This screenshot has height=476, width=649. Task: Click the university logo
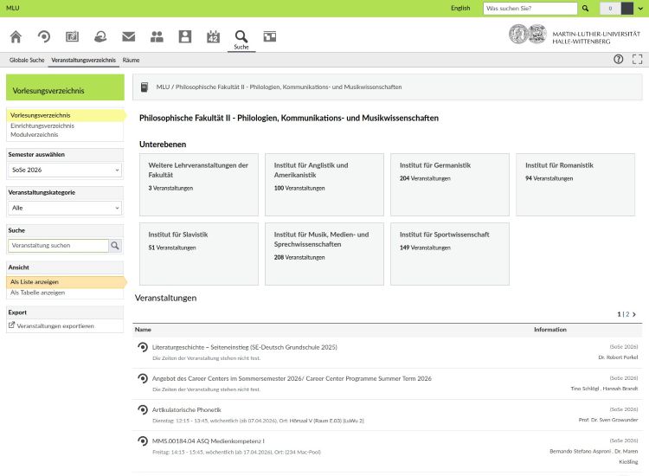[x=575, y=35]
